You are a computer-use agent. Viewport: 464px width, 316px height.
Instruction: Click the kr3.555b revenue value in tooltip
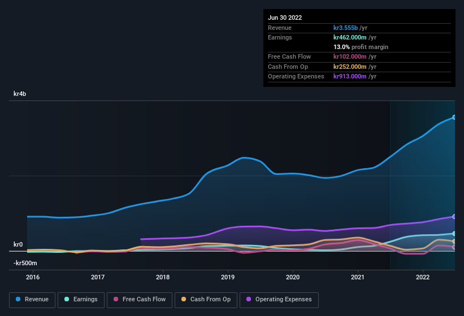click(345, 28)
